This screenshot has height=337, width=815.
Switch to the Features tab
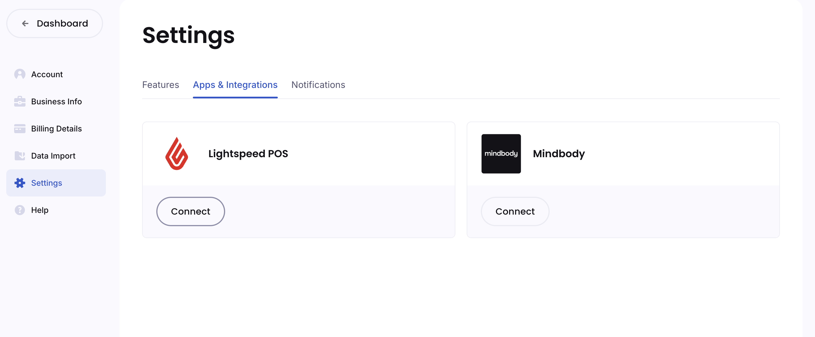[160, 85]
